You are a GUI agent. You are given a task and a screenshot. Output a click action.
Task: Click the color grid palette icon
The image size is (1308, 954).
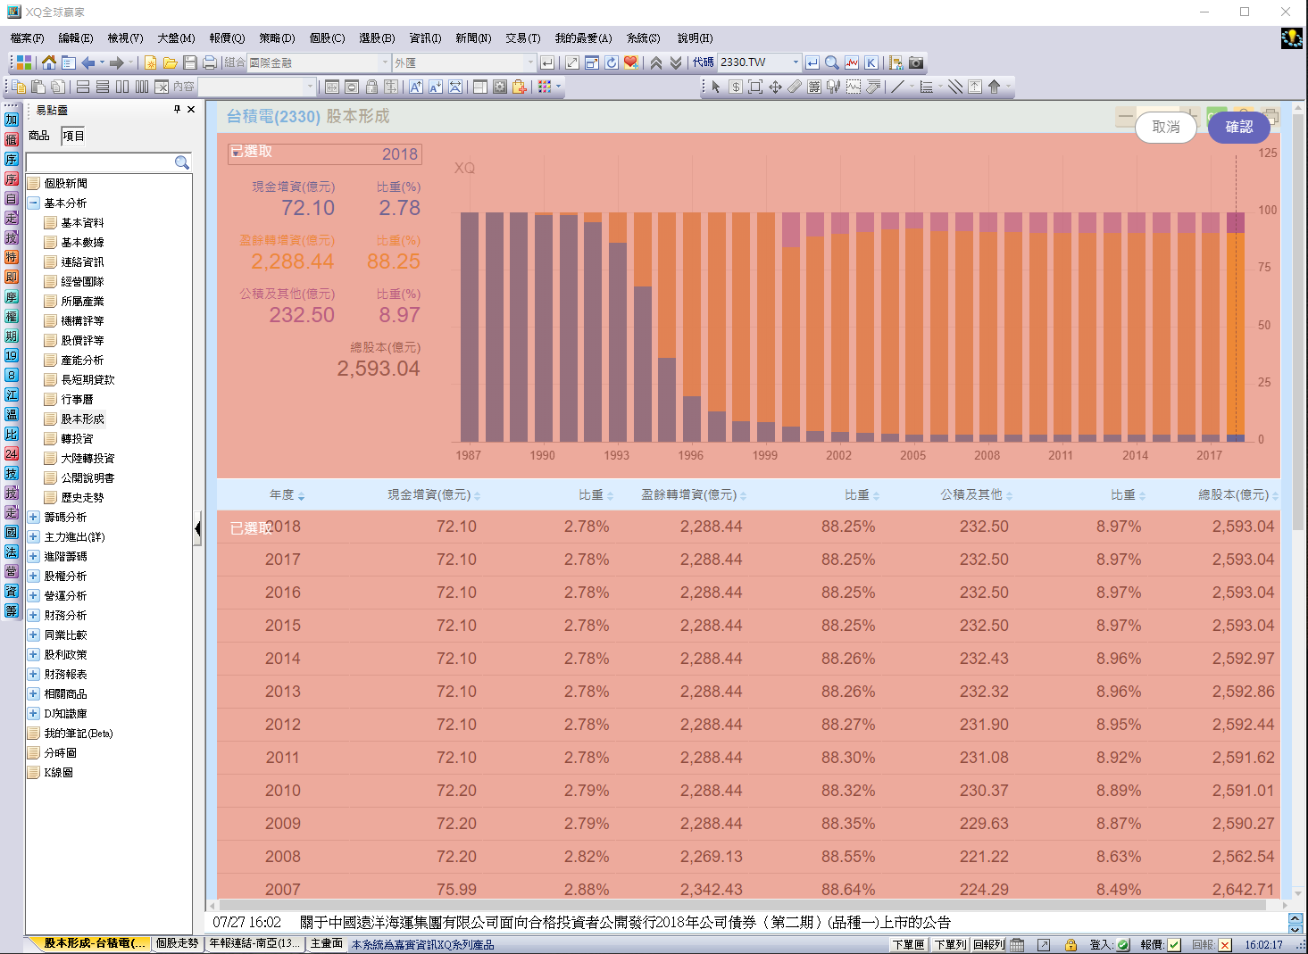click(545, 87)
